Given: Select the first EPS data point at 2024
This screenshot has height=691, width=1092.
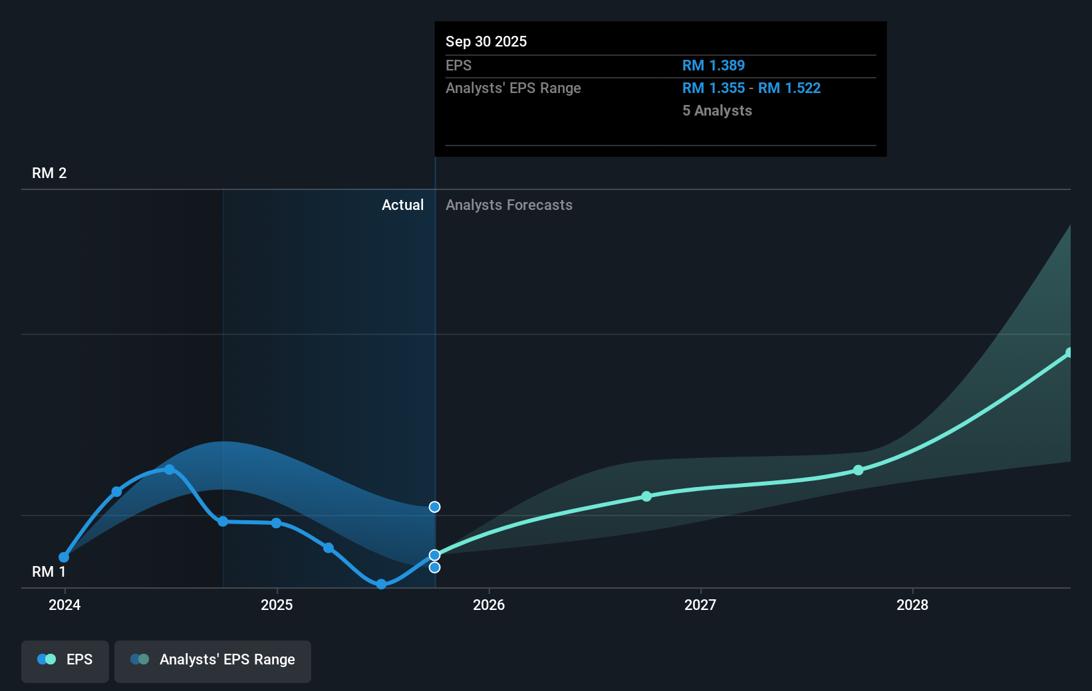Looking at the screenshot, I should [64, 557].
